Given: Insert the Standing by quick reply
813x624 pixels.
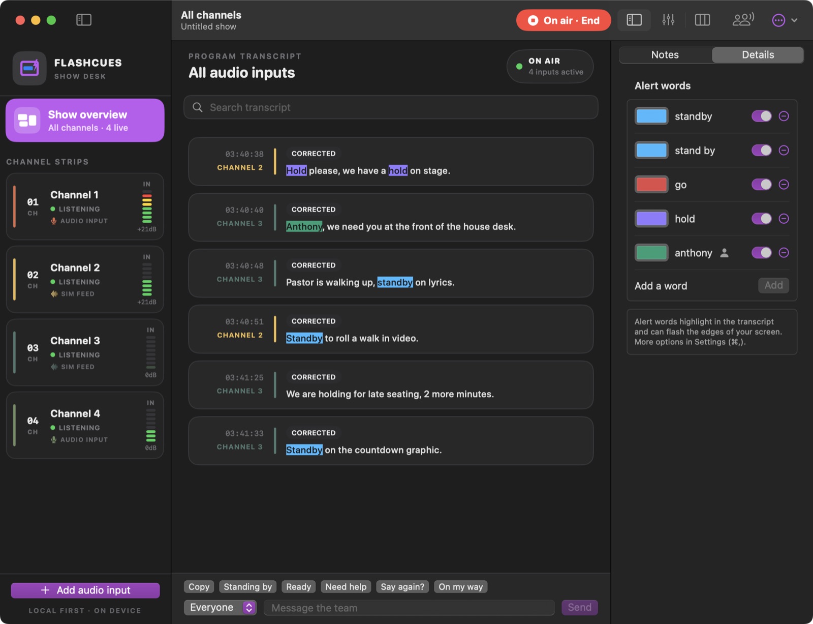Looking at the screenshot, I should point(248,587).
